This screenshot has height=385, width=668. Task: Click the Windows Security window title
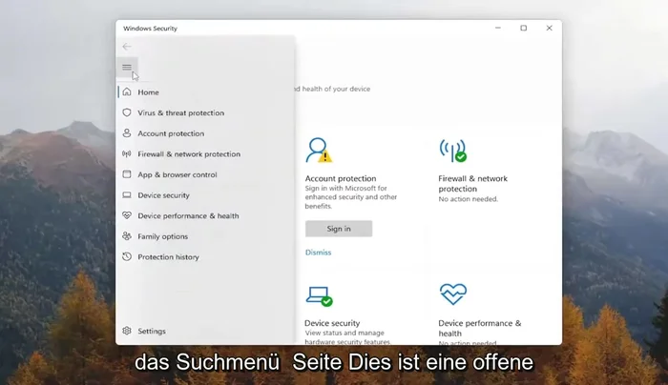coord(151,28)
